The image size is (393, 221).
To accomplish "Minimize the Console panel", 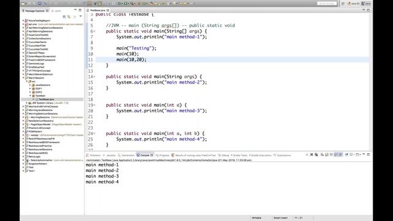I will pyautogui.click(x=364, y=154).
